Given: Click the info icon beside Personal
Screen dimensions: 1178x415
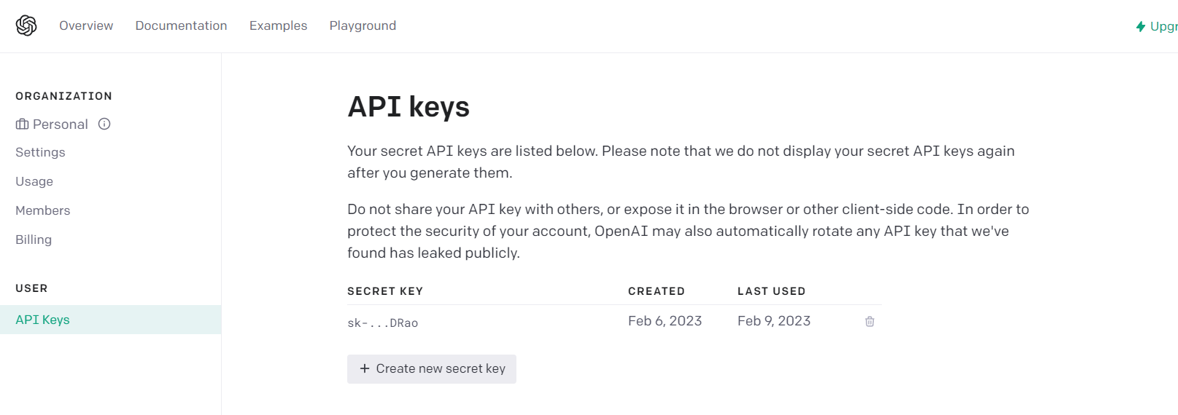Looking at the screenshot, I should pos(104,124).
